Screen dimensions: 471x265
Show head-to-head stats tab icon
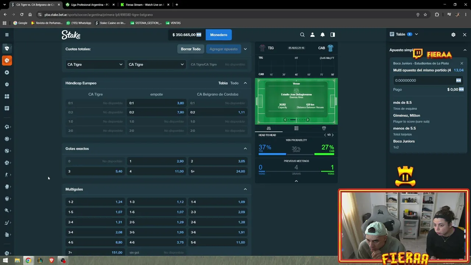(x=269, y=128)
